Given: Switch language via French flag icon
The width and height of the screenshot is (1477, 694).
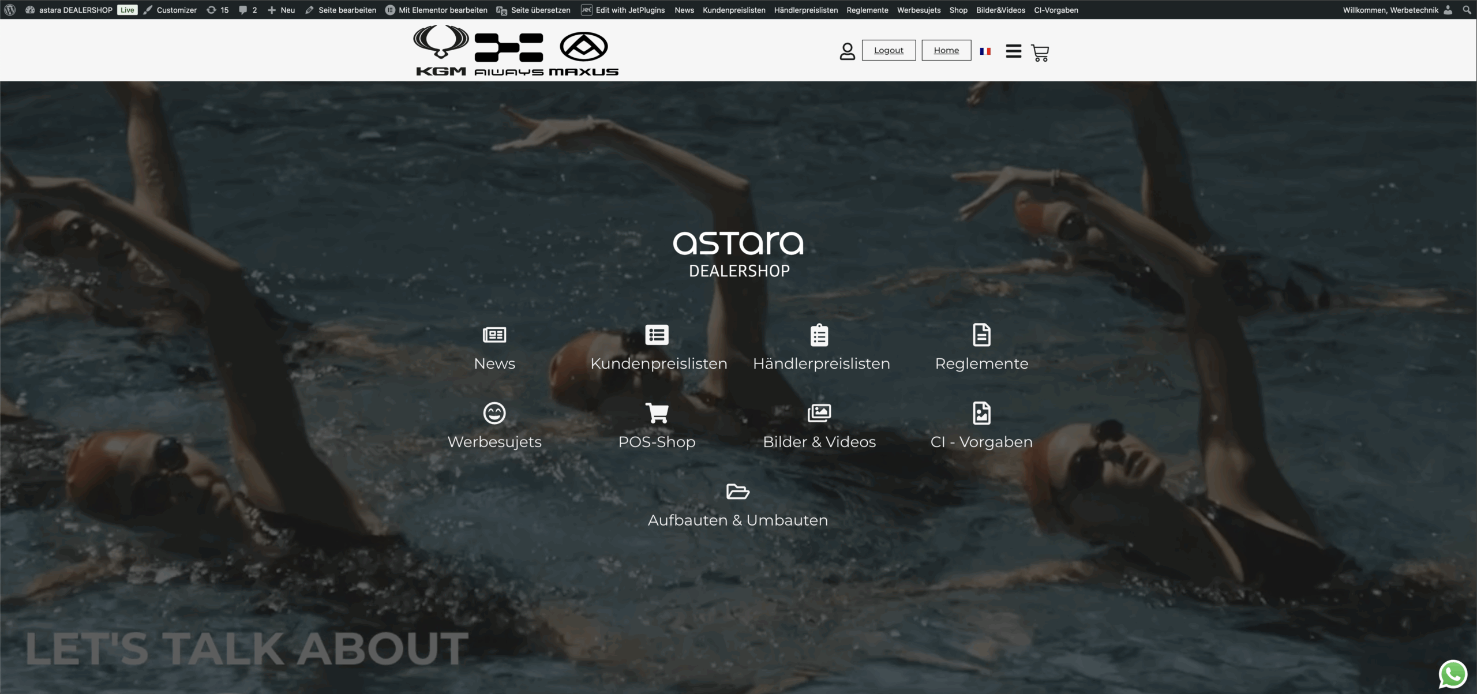Looking at the screenshot, I should pyautogui.click(x=985, y=51).
